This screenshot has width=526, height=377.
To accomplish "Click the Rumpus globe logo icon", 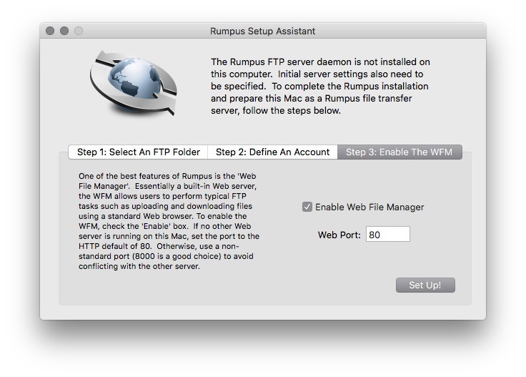I will point(134,83).
